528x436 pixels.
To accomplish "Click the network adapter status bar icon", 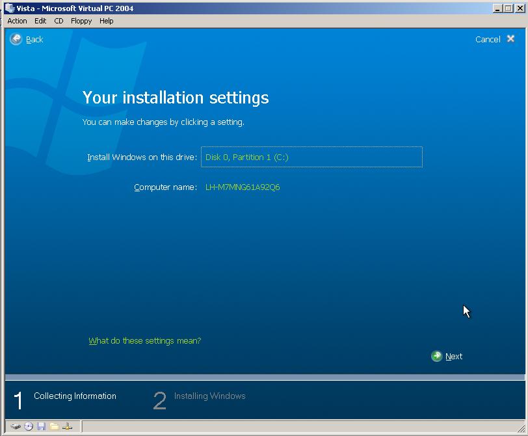I will (x=67, y=427).
